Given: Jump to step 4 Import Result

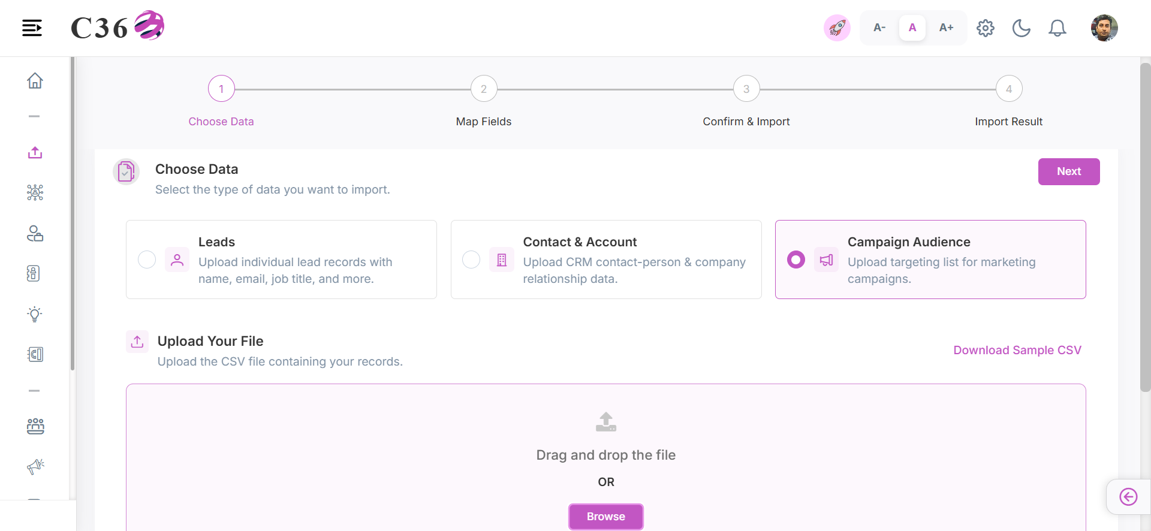Looking at the screenshot, I should pos(1009,89).
